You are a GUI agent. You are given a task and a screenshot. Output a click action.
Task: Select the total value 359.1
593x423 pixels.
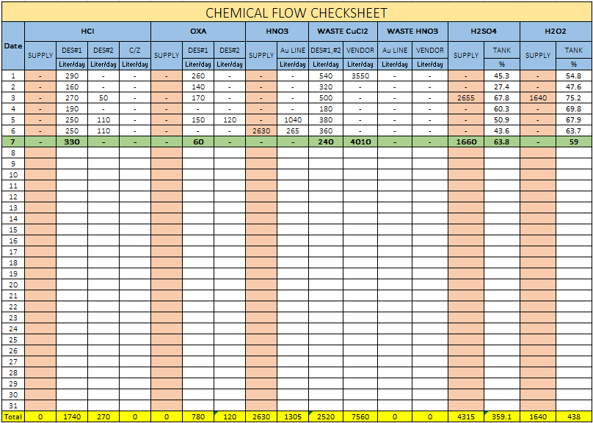click(x=502, y=417)
